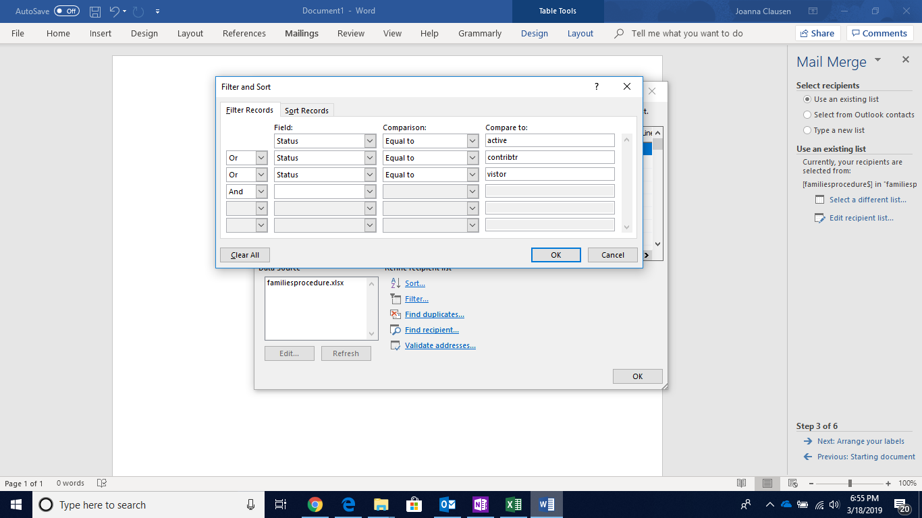Expand first row Comparison dropdown
The width and height of the screenshot is (922, 518).
(x=472, y=141)
